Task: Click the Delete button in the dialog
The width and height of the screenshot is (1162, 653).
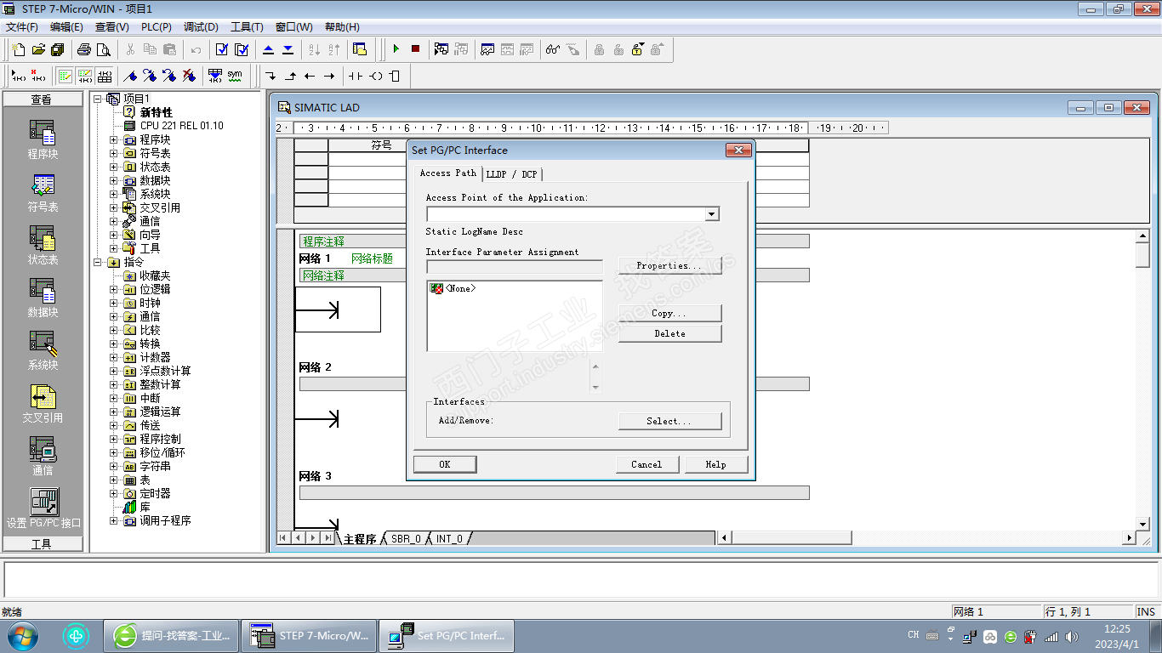Action: [x=669, y=333]
